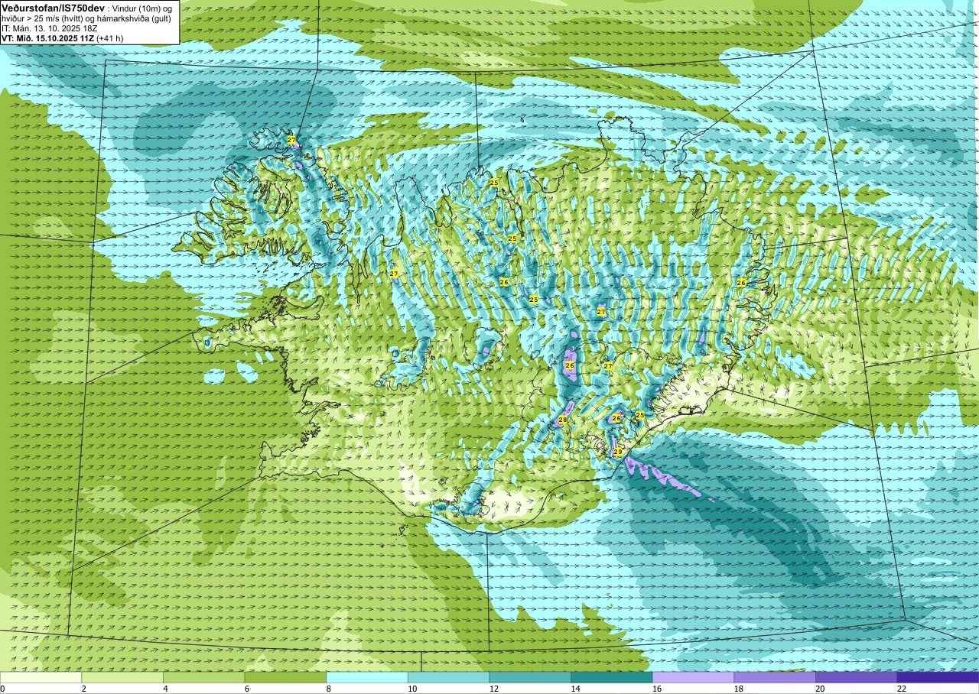Click the legend scale number 22
This screenshot has width=979, height=694.
pos(903,689)
